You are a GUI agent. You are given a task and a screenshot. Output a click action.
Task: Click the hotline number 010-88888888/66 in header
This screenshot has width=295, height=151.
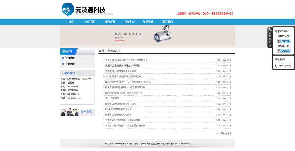(218, 13)
